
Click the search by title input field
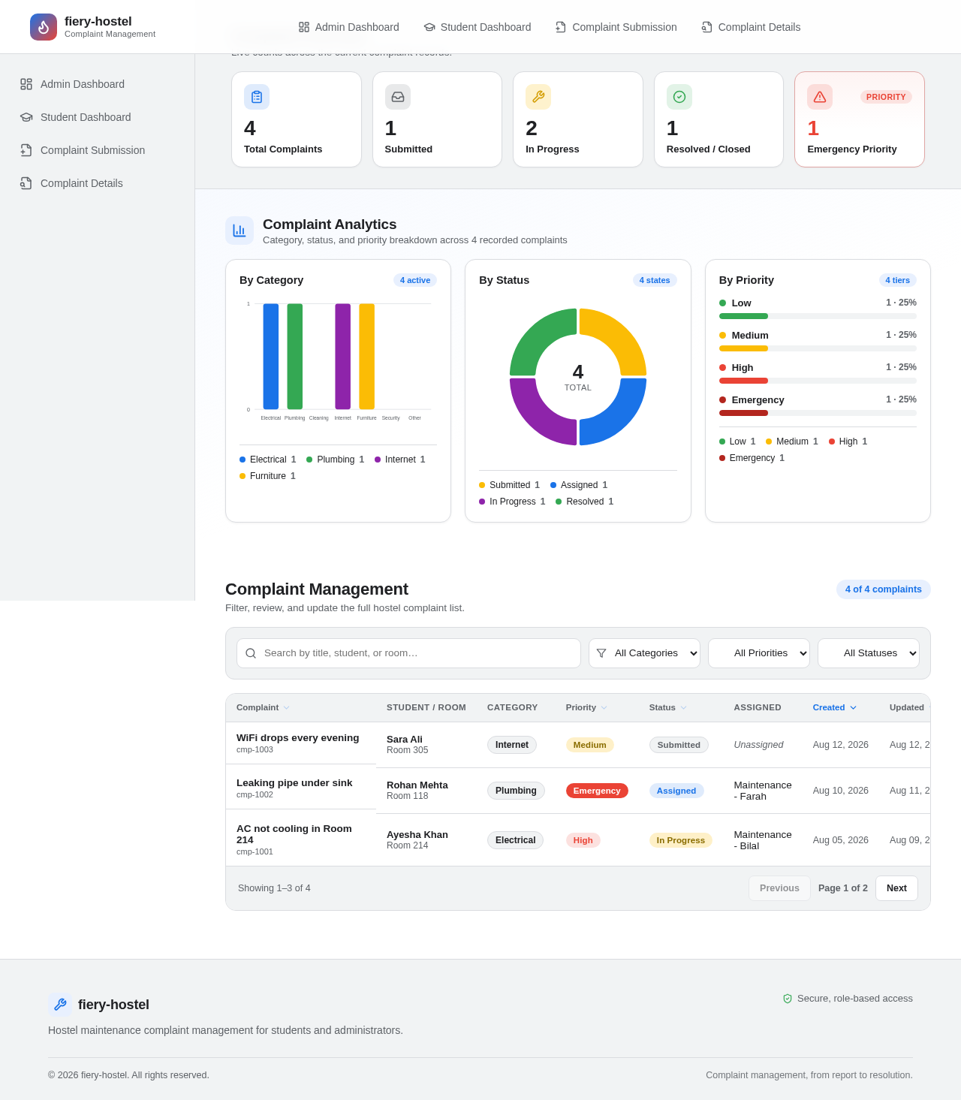(408, 653)
